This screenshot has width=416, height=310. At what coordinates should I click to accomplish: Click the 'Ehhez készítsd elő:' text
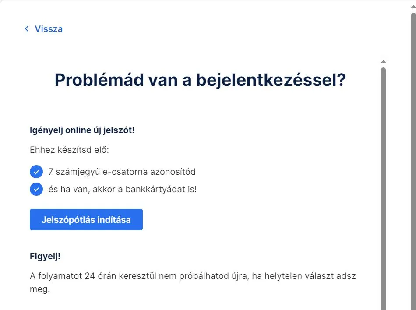(69, 150)
